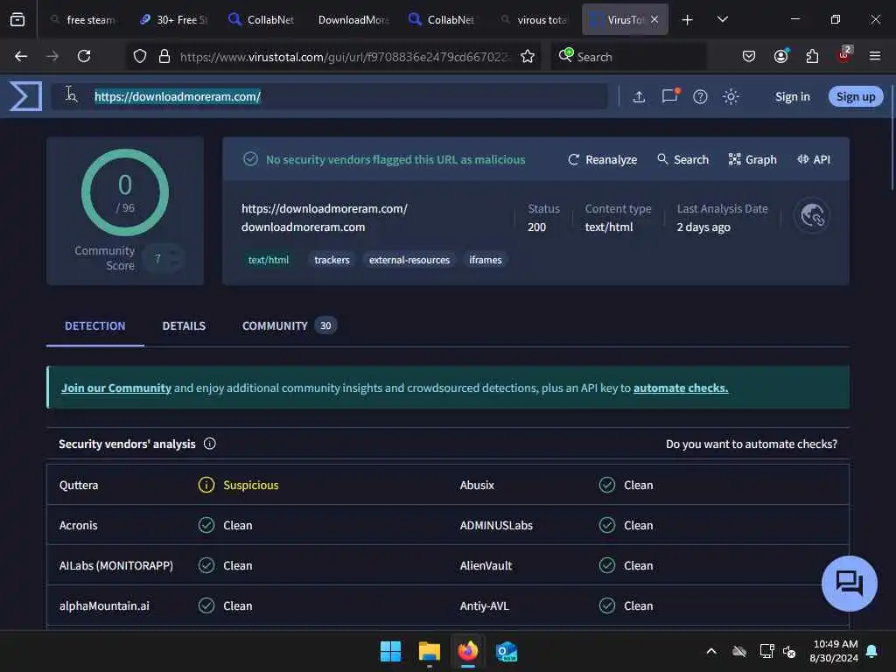Switch to the DETAILS tab

click(184, 325)
